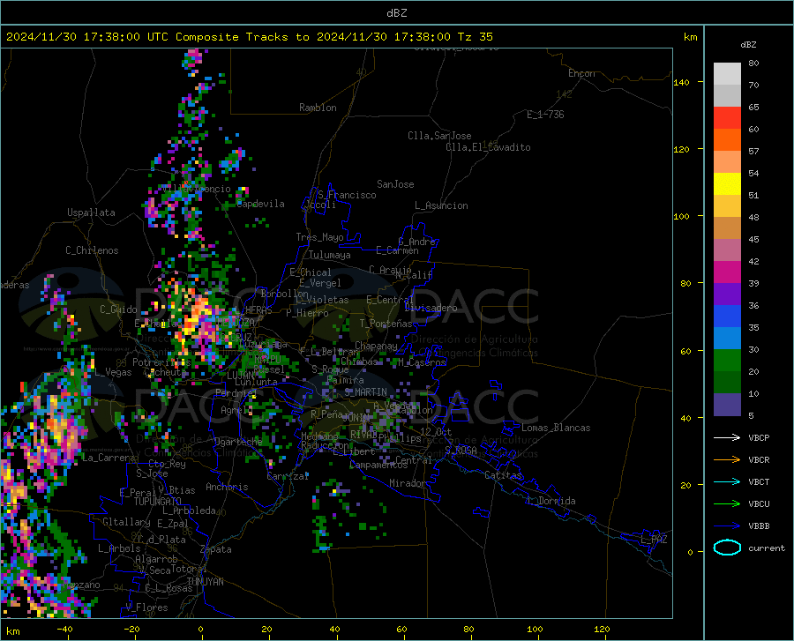Click the Encon label on map

(581, 73)
